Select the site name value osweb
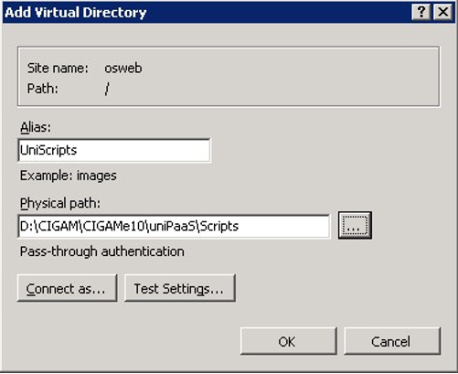The width and height of the screenshot is (458, 374). pos(123,68)
